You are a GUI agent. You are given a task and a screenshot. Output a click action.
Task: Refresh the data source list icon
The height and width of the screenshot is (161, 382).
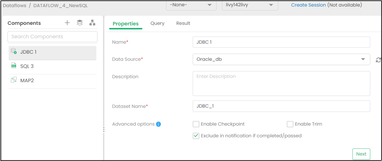pyautogui.click(x=378, y=60)
